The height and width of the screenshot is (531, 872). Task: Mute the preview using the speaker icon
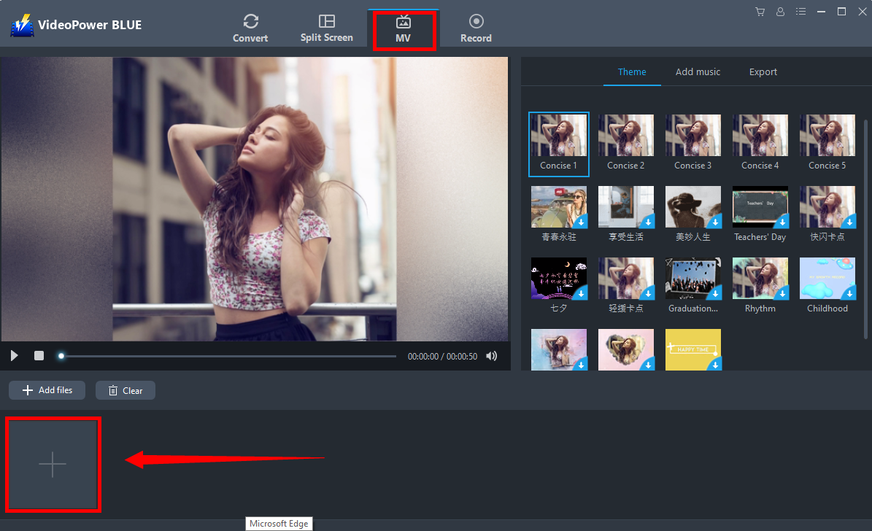(492, 356)
